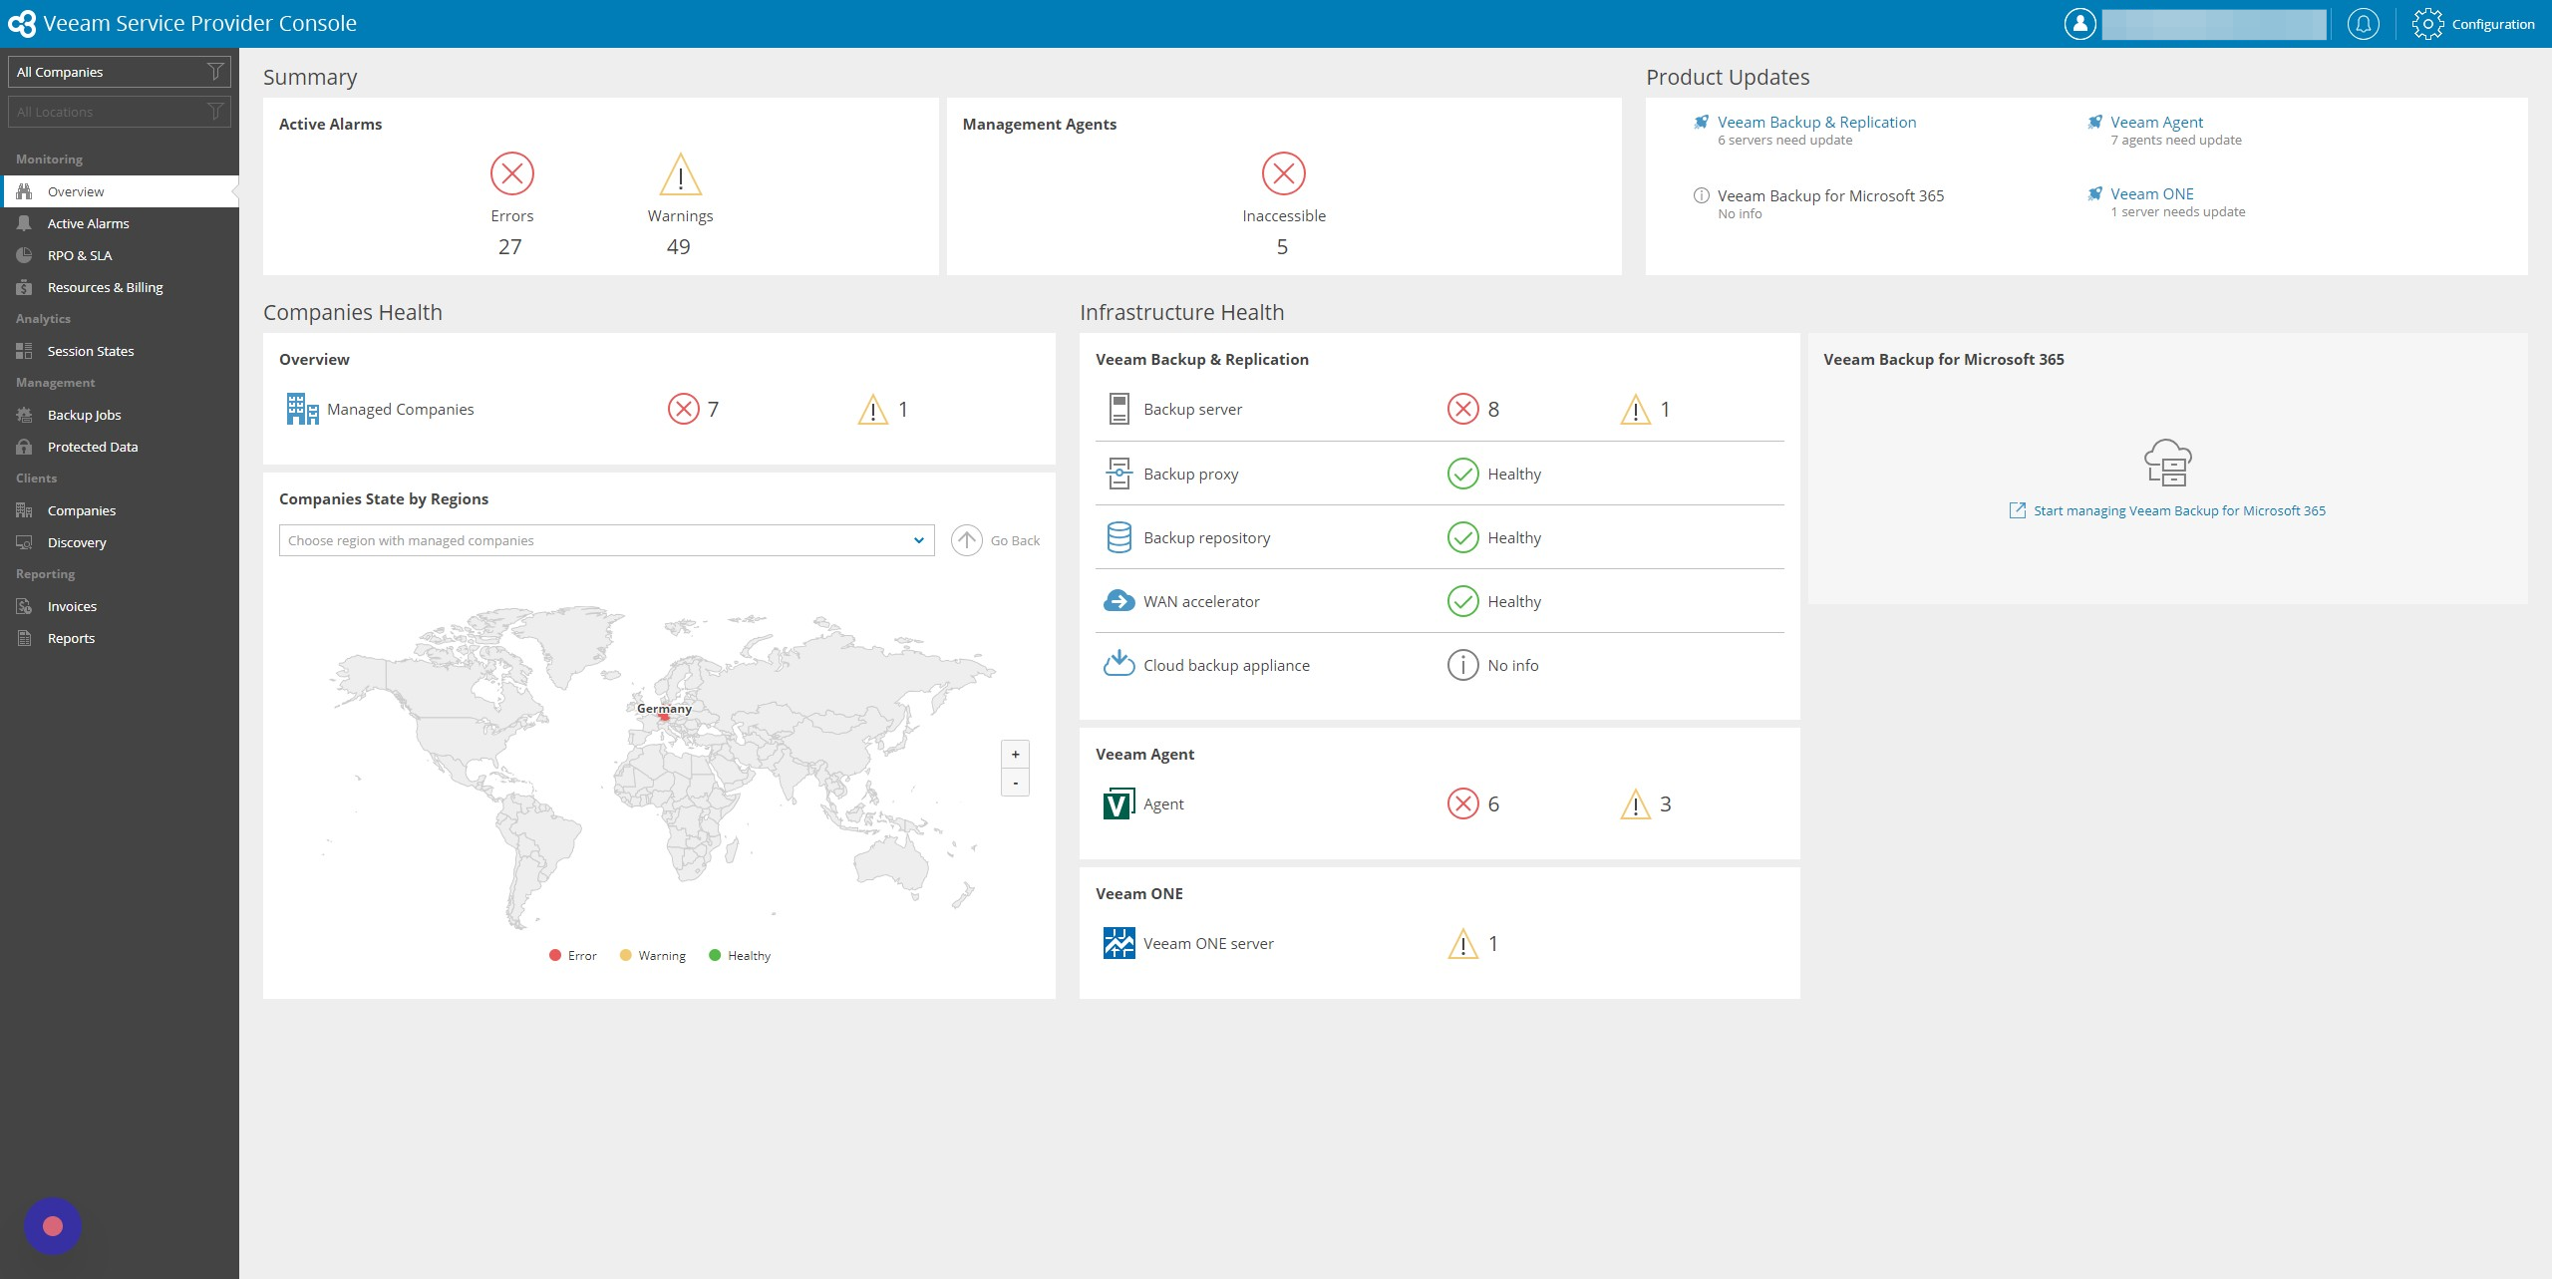Click the WAN accelerator Healthy status
Image resolution: width=2552 pixels, height=1279 pixels.
[1513, 601]
